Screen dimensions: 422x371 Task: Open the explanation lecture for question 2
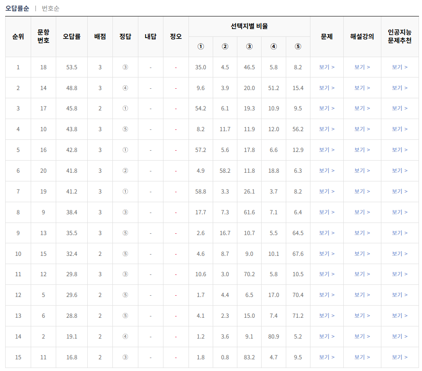pyautogui.click(x=361, y=337)
